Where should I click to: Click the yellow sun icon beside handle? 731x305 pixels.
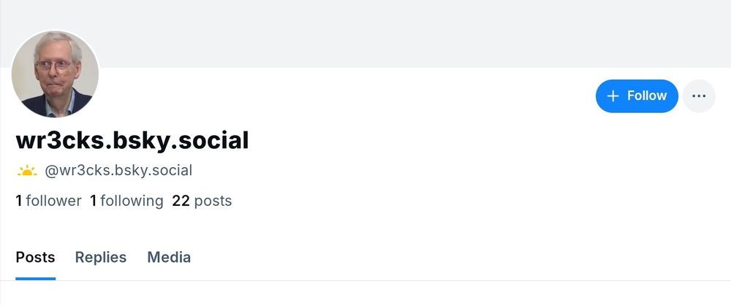tap(27, 171)
